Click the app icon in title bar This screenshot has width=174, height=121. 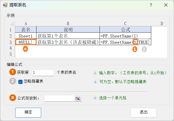(5, 5)
